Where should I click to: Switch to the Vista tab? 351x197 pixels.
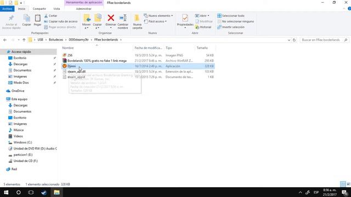tap(56, 9)
